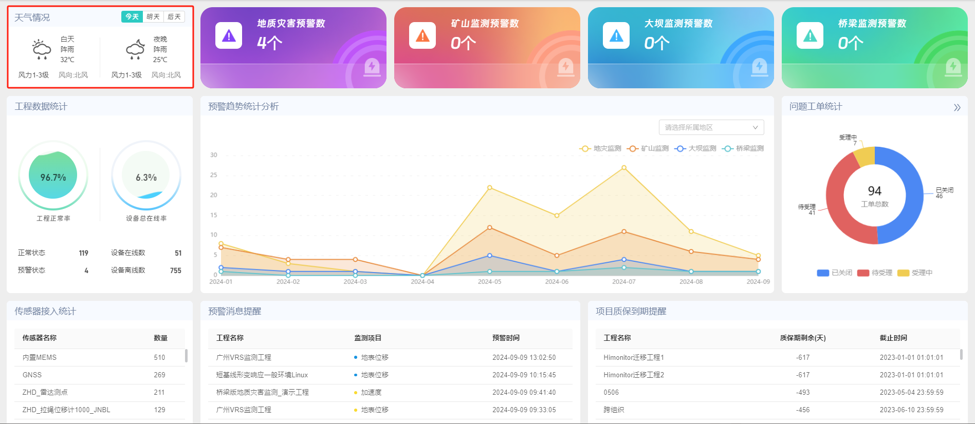The width and height of the screenshot is (975, 424).
Task: Click the nighttime shower weather icon
Action: [135, 49]
